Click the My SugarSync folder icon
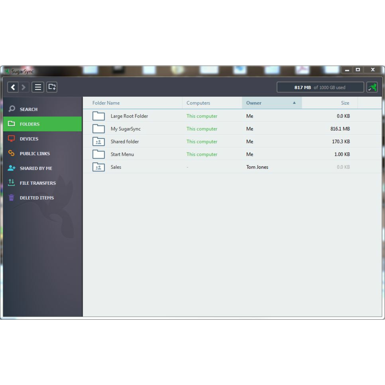Screen dimensions: 385x385 point(99,129)
